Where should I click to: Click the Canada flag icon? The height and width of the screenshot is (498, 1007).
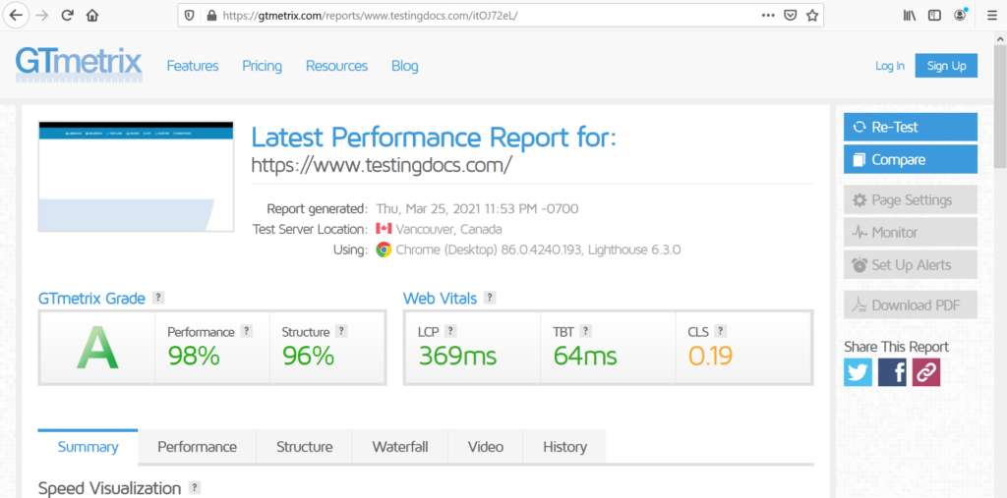coord(384,229)
